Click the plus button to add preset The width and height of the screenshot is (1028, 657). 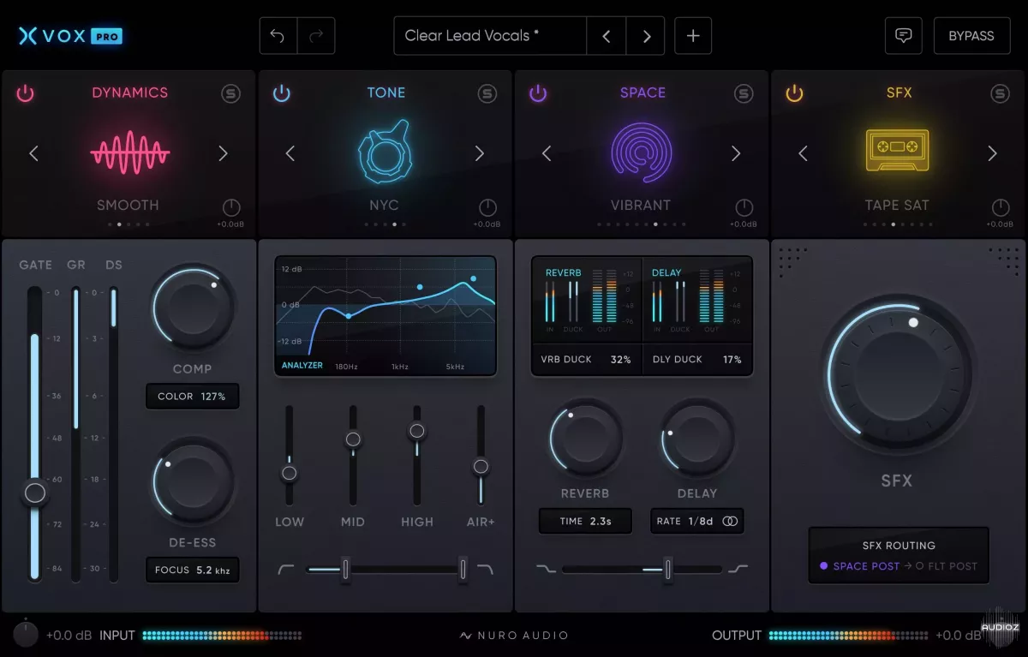pos(693,36)
